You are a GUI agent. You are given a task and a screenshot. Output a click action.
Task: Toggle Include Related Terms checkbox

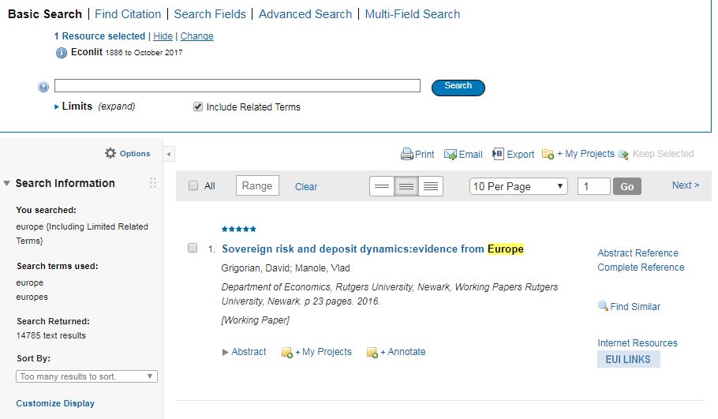click(198, 107)
